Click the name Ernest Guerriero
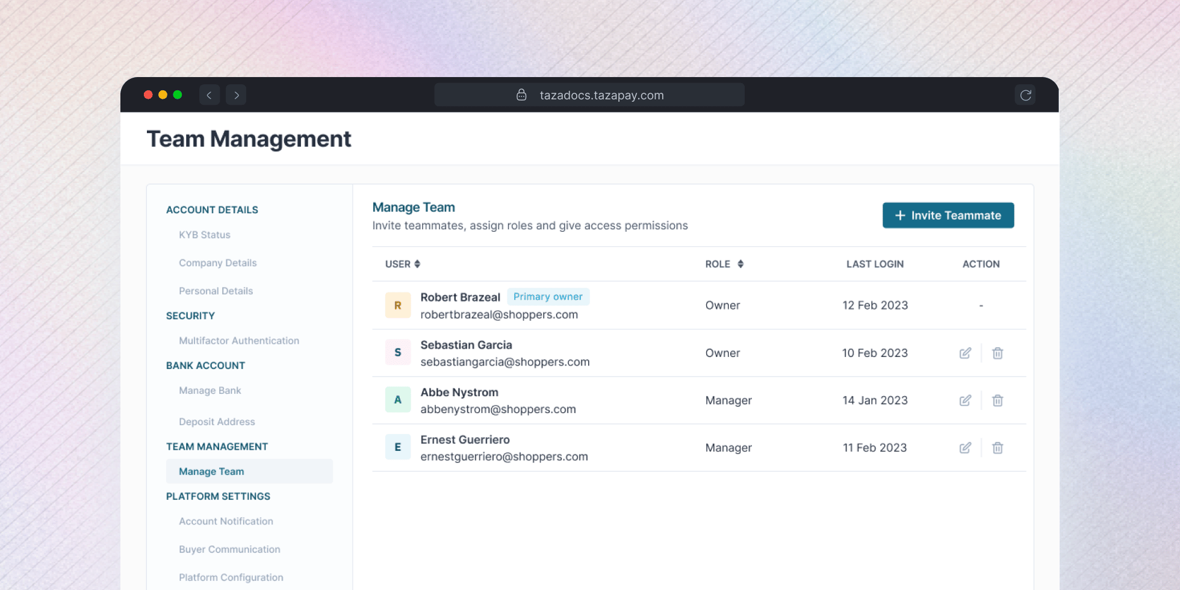The width and height of the screenshot is (1180, 590). pyautogui.click(x=465, y=440)
